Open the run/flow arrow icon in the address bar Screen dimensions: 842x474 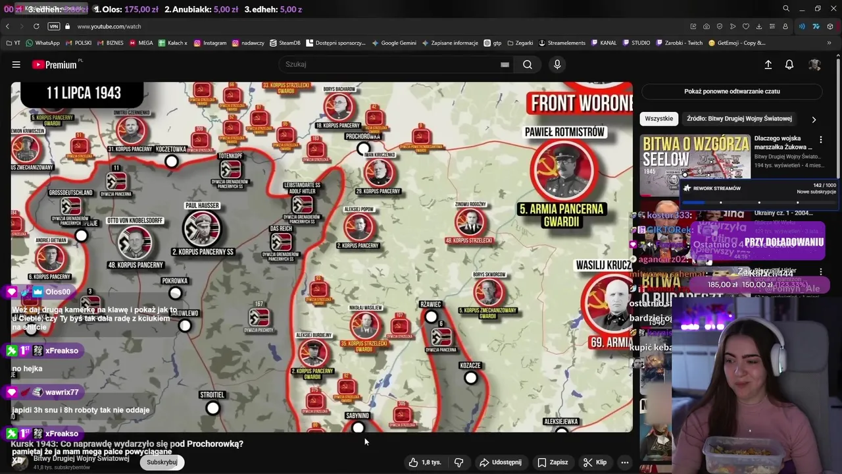pyautogui.click(x=733, y=26)
